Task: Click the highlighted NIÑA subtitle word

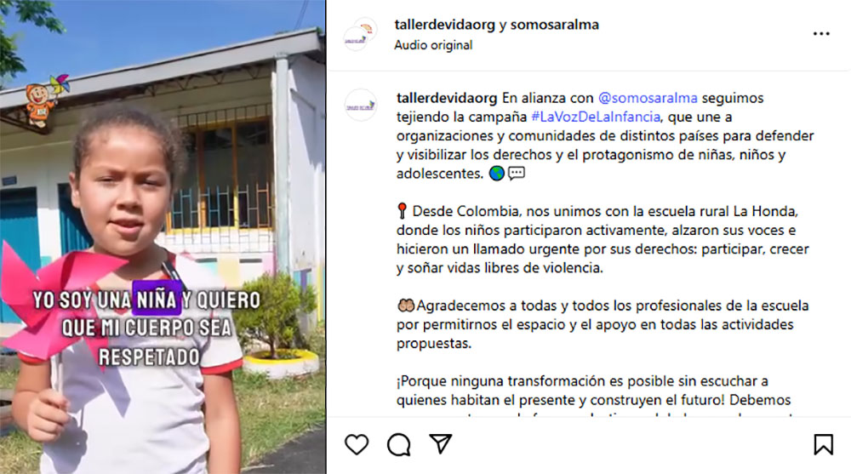Action: click(157, 299)
